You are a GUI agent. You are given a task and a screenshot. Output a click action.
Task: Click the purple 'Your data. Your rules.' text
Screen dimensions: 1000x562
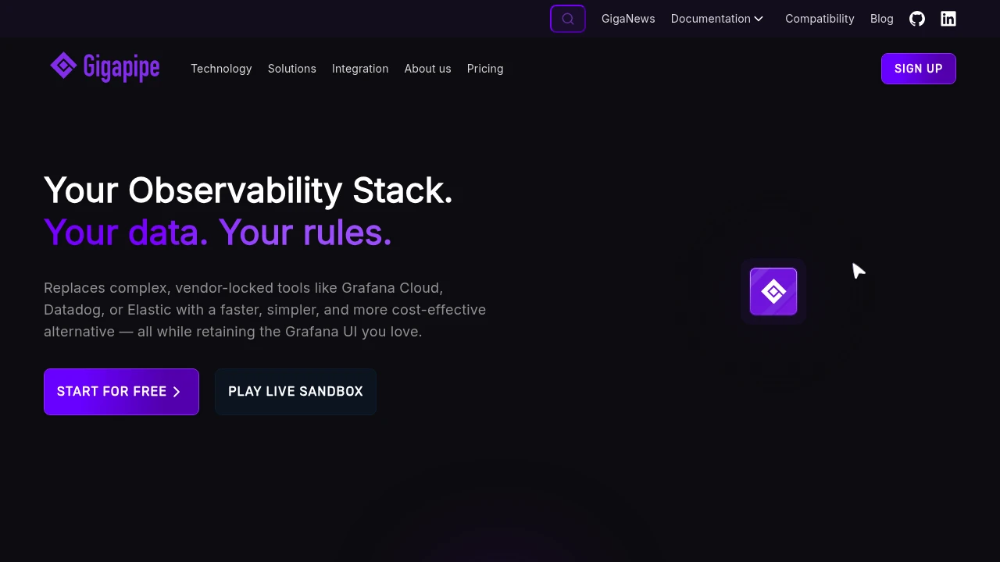(218, 233)
